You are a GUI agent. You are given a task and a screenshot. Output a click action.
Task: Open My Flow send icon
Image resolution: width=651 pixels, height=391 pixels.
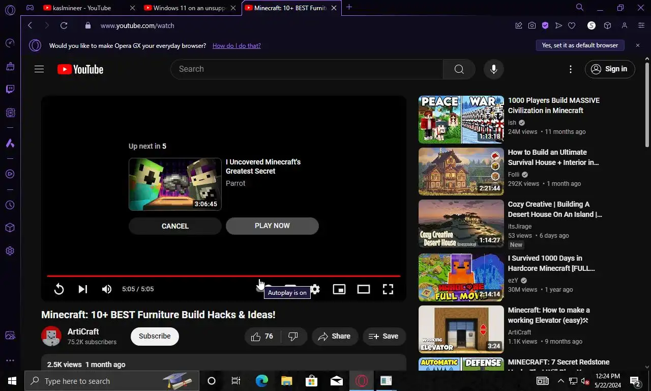pos(558,25)
